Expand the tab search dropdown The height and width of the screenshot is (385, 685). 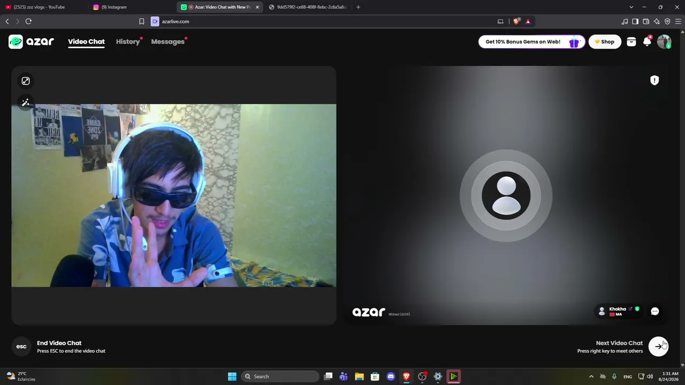coord(631,7)
